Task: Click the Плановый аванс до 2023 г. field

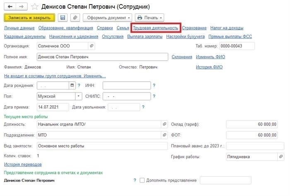Action: 255,146
